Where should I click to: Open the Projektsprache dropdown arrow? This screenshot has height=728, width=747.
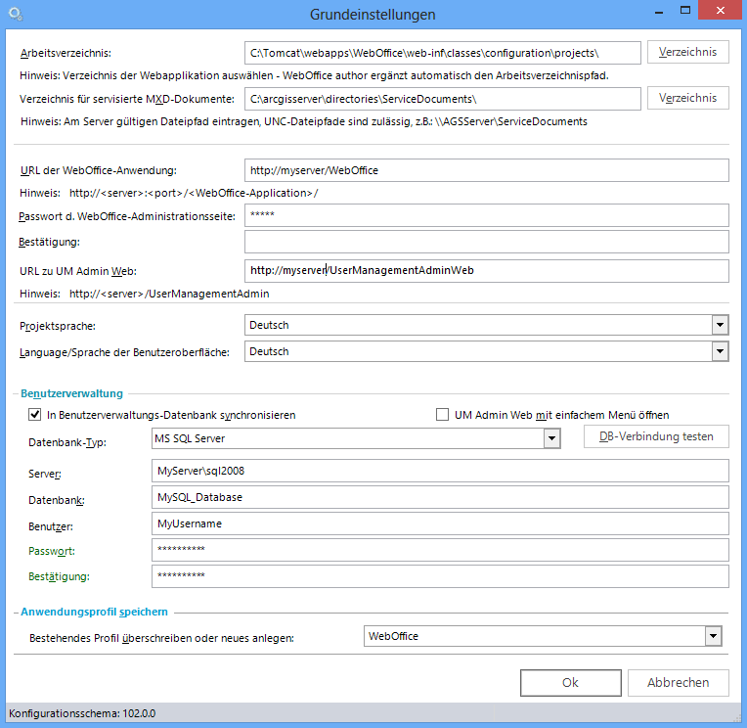pyautogui.click(x=720, y=325)
